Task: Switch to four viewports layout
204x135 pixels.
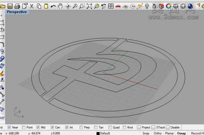Action: tap(111, 6)
